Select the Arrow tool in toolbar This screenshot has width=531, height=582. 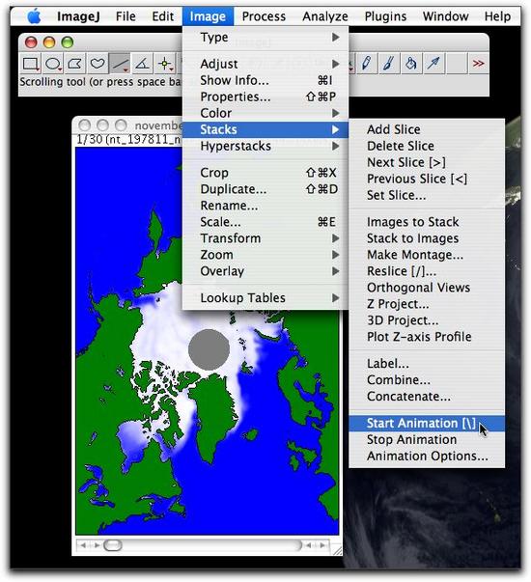(433, 64)
